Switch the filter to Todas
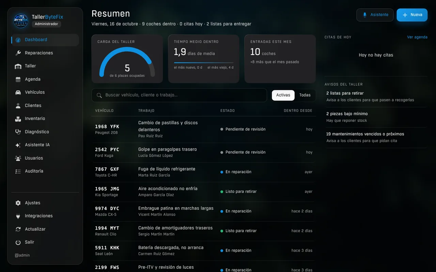436x272 pixels. click(x=305, y=95)
